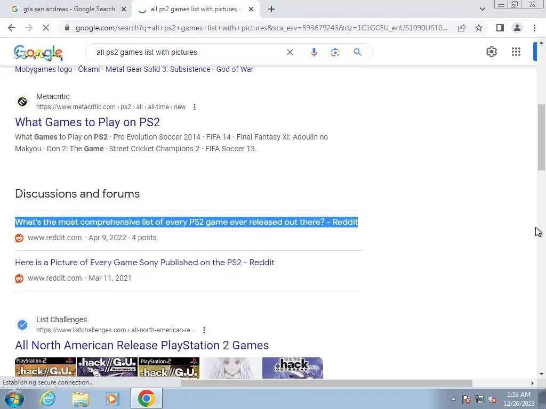The height and width of the screenshot is (409, 546).
Task: Click the vertical page scrollbar thumb
Action: coord(541,137)
